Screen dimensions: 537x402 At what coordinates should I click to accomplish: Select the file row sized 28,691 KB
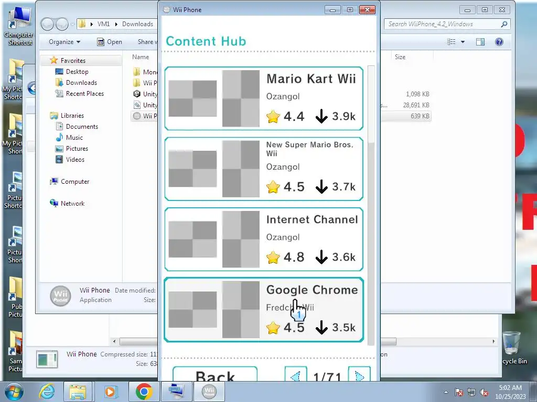[416, 105]
